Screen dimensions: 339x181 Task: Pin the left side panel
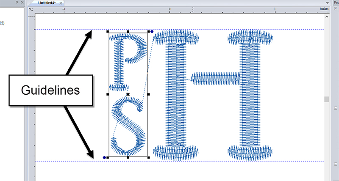click(17, 3)
